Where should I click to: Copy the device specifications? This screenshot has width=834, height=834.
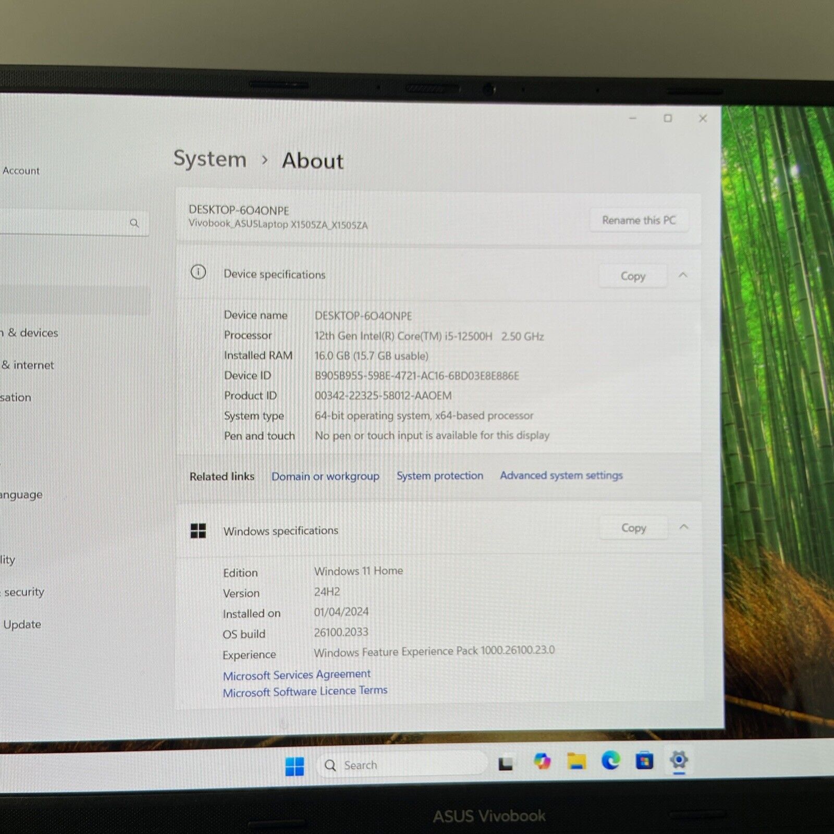633,276
